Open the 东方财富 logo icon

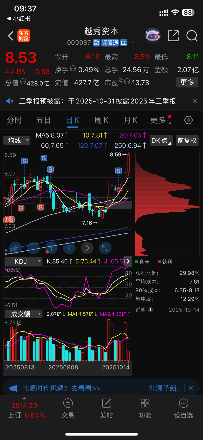click(24, 36)
